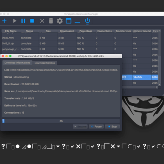Stop download using toolbar square icon
Screen dimensions: 164x164
[x=32, y=21]
